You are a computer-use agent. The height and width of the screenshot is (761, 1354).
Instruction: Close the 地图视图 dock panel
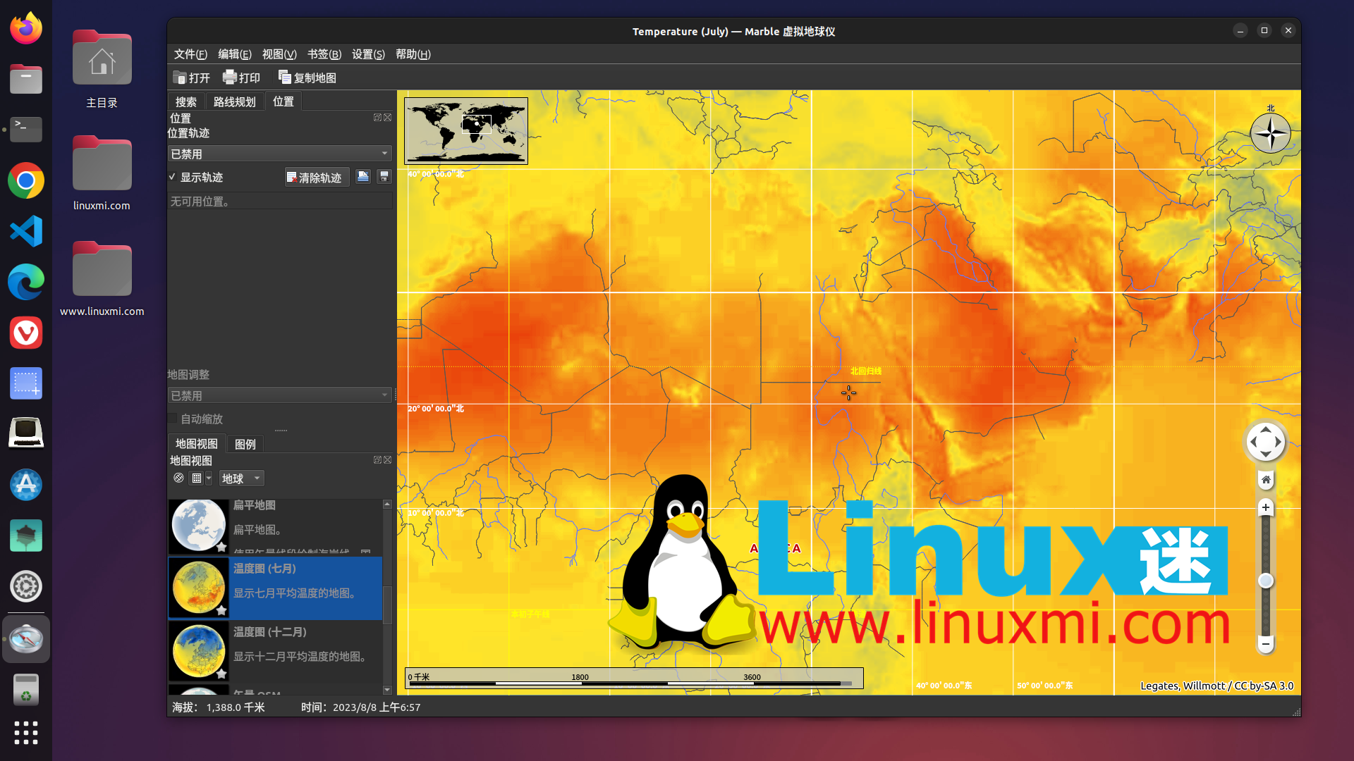coord(387,459)
